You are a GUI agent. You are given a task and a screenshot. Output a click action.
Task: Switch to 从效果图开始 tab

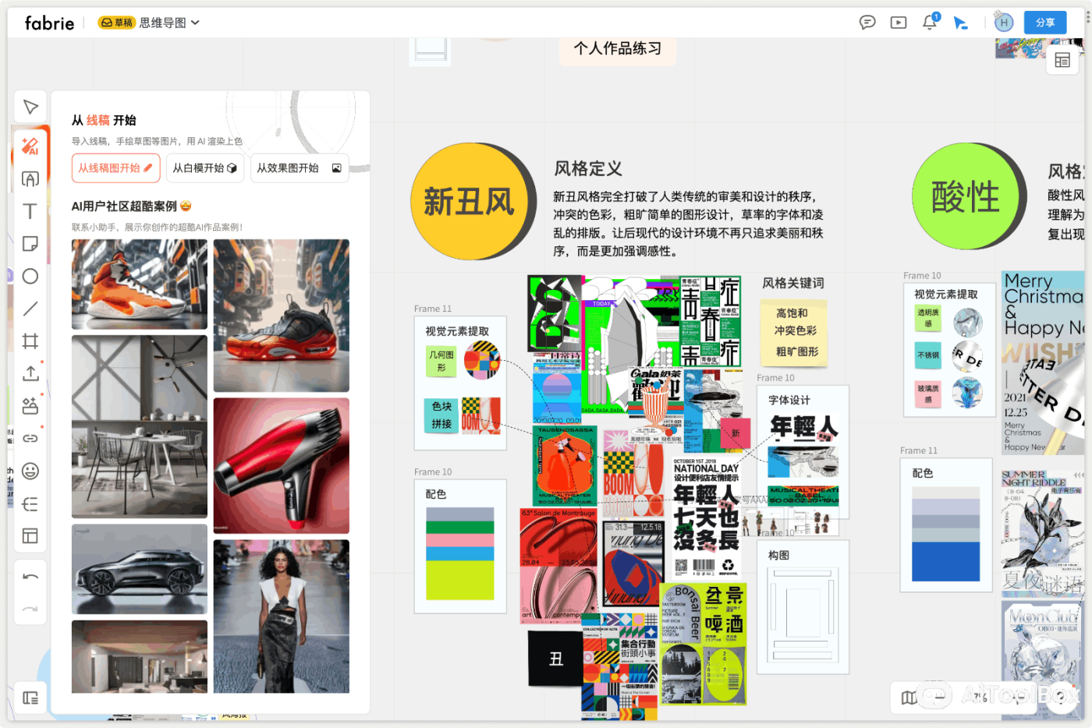299,168
